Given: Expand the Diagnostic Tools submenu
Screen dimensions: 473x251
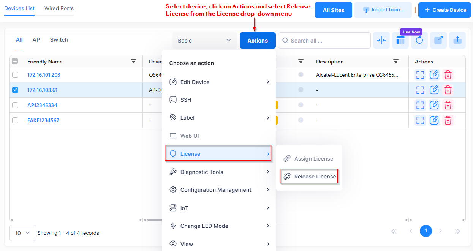Looking at the screenshot, I should pyautogui.click(x=219, y=172).
